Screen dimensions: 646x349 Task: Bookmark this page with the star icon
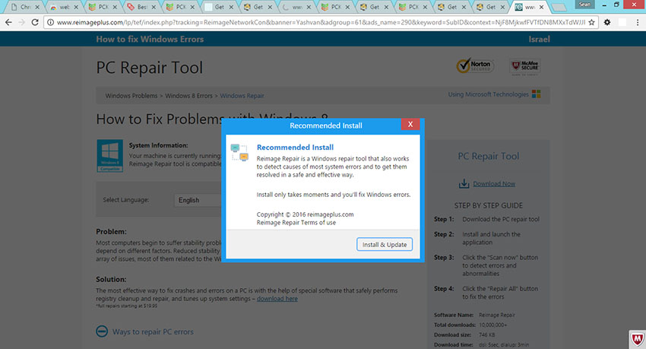tap(591, 22)
